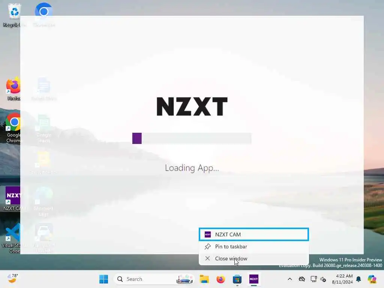Select NZXT CAM in the jump list
This screenshot has height=288, width=384.
pyautogui.click(x=254, y=234)
